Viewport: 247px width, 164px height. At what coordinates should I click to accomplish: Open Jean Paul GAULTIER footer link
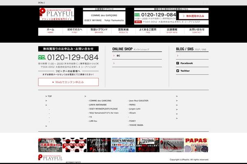pos(139,100)
